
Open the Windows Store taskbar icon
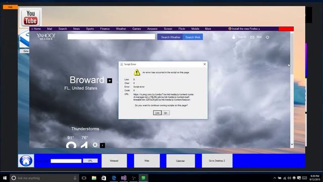(x=103, y=178)
